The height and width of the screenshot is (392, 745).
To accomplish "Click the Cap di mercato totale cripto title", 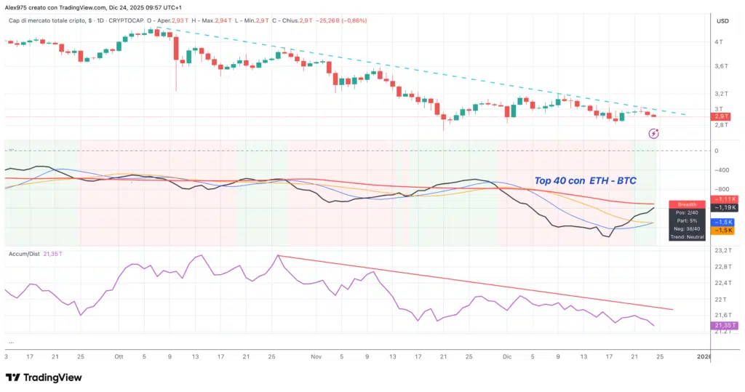I will (47, 21).
